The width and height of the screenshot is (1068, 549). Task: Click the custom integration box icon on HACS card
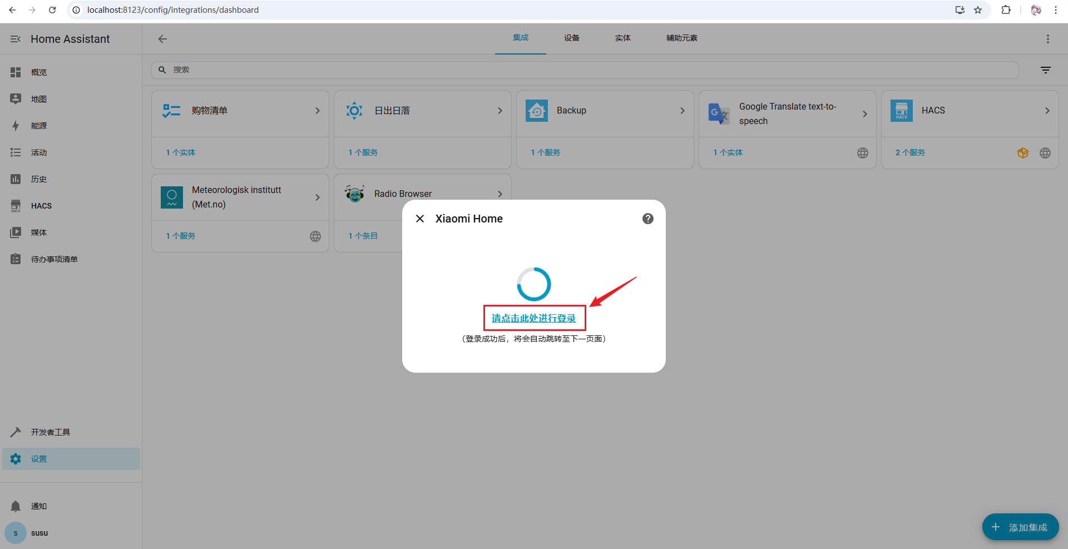[1023, 153]
